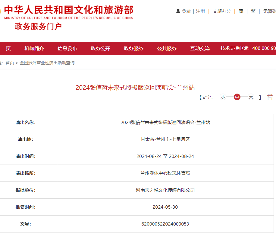Click the user silhouette icon beside 登录
Image resolution: width=276 pixels, height=234 pixels.
[177, 11]
